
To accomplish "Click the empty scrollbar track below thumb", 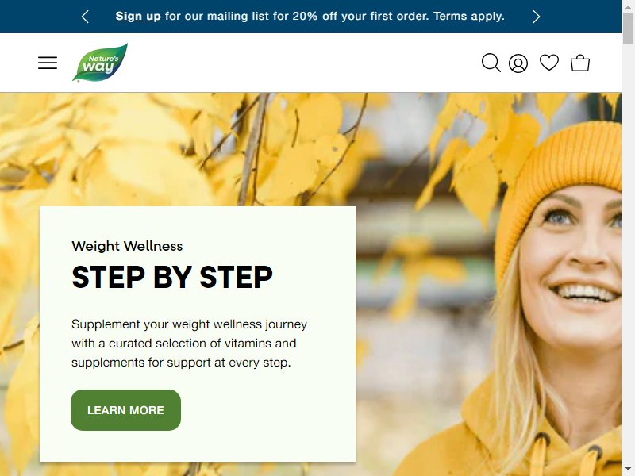I will [628, 255].
